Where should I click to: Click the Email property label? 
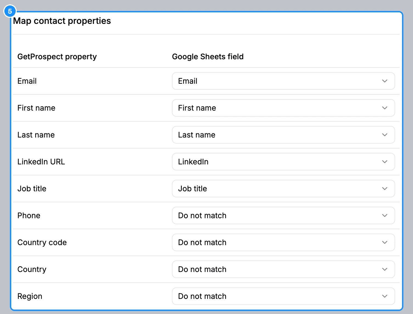click(27, 81)
